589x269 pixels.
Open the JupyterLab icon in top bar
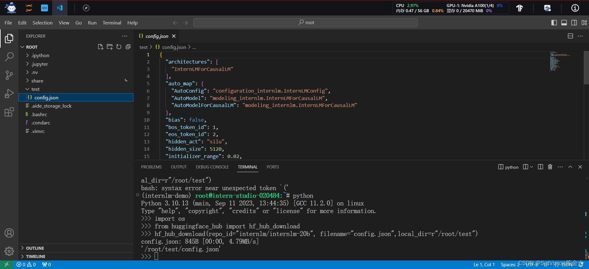29,8
